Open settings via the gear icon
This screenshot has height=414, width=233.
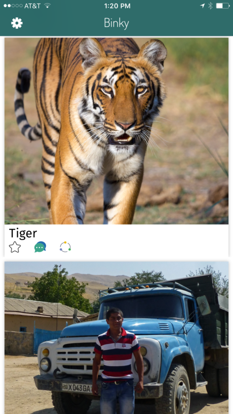pyautogui.click(x=17, y=23)
